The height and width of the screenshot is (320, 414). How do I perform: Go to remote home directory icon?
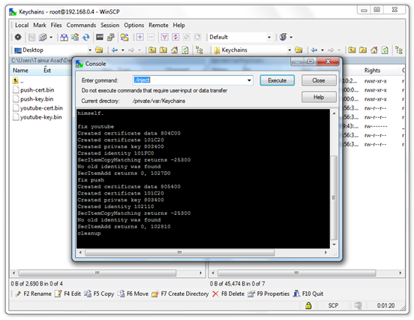373,50
